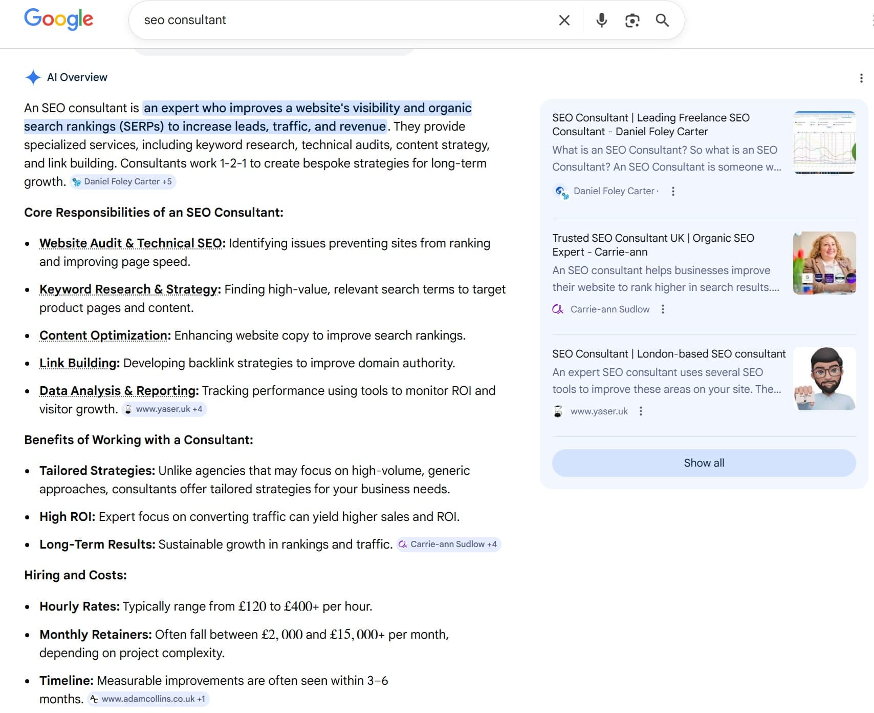Follow the 'Data Analysis & Reporting' link

[x=119, y=391]
